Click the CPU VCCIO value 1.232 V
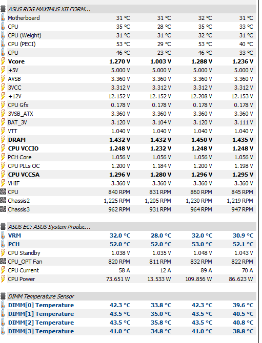262x343 pixels. click(160, 148)
